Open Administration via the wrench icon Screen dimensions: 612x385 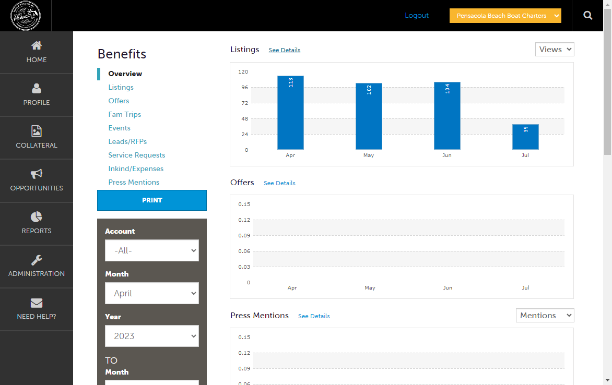tap(37, 260)
